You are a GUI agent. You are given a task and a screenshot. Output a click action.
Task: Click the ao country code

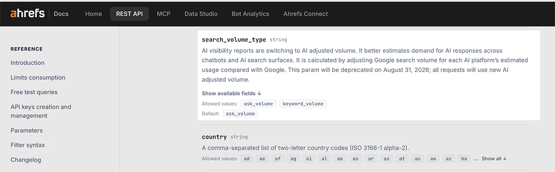356,159
